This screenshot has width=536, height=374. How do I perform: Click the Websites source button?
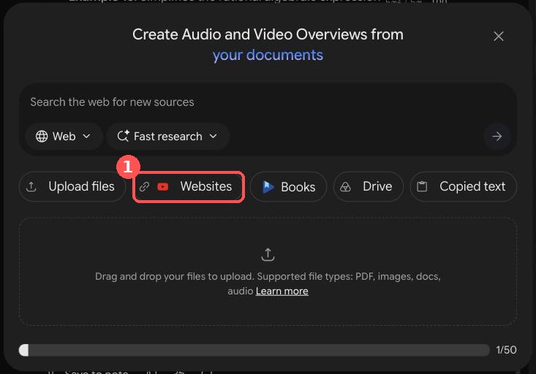189,186
